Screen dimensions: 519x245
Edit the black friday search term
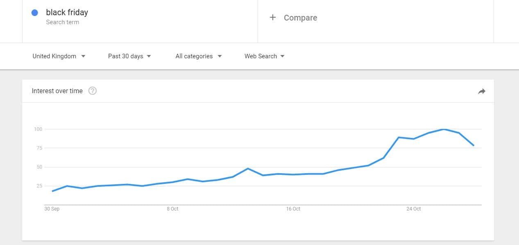coord(67,12)
